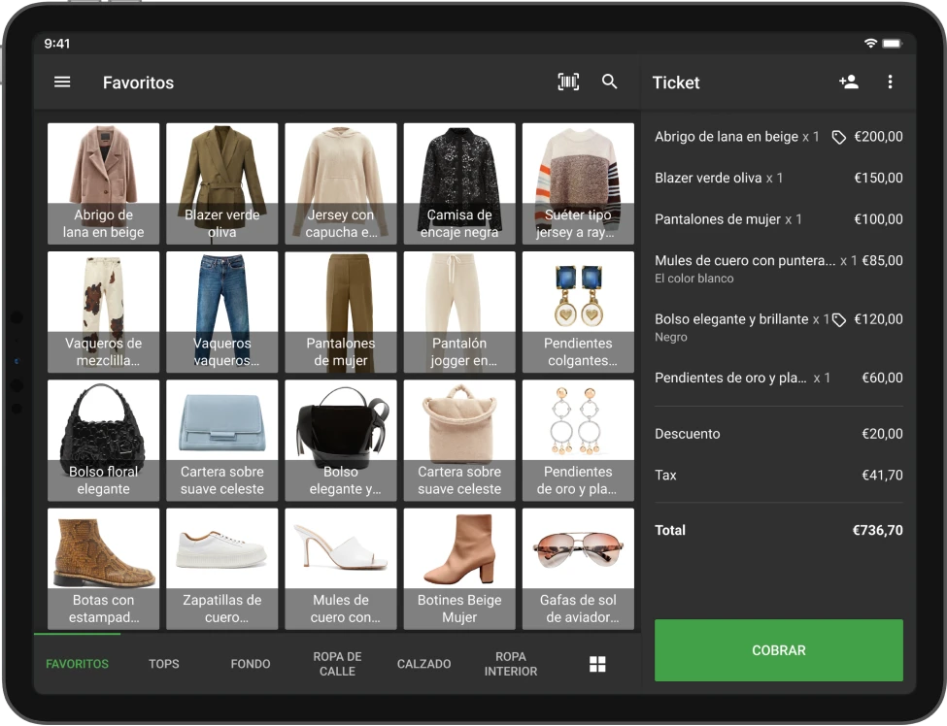Screen dimensions: 947x726
Task: Open the navigation hamburger menu
Action: [62, 82]
